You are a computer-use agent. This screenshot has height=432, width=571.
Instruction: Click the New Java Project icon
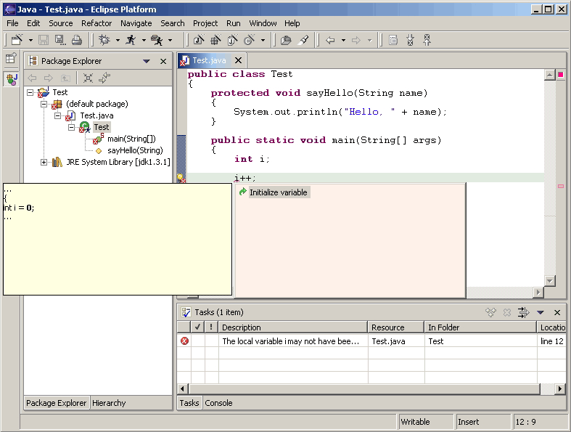click(x=199, y=40)
